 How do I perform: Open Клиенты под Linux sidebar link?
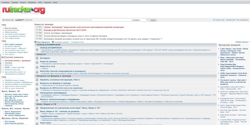click(12, 70)
